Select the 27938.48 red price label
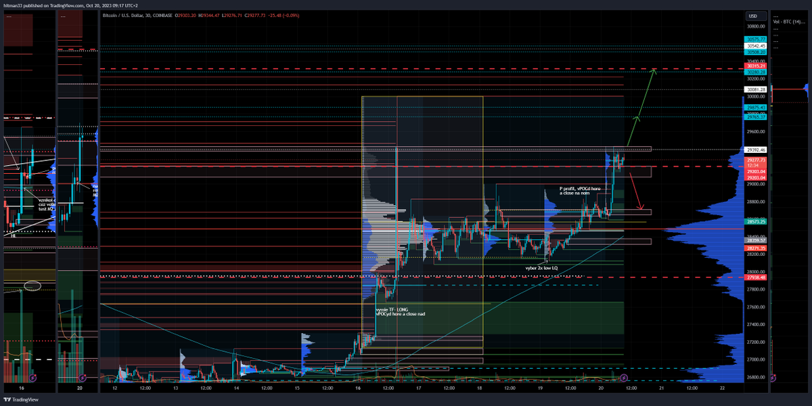 754,277
